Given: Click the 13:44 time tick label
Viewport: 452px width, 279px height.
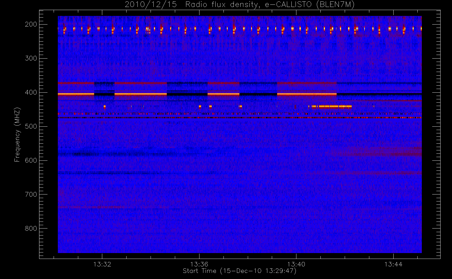Looking at the screenshot, I should (x=393, y=264).
